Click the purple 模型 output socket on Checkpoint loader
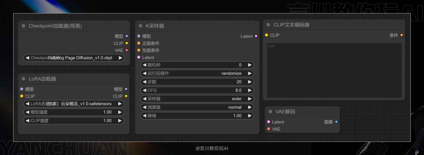The width and height of the screenshot is (424, 155). tap(127, 36)
